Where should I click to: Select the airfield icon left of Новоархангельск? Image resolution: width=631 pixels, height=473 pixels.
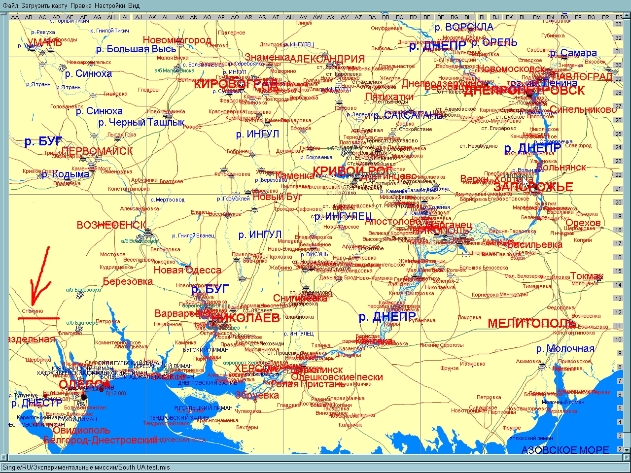coord(63,67)
